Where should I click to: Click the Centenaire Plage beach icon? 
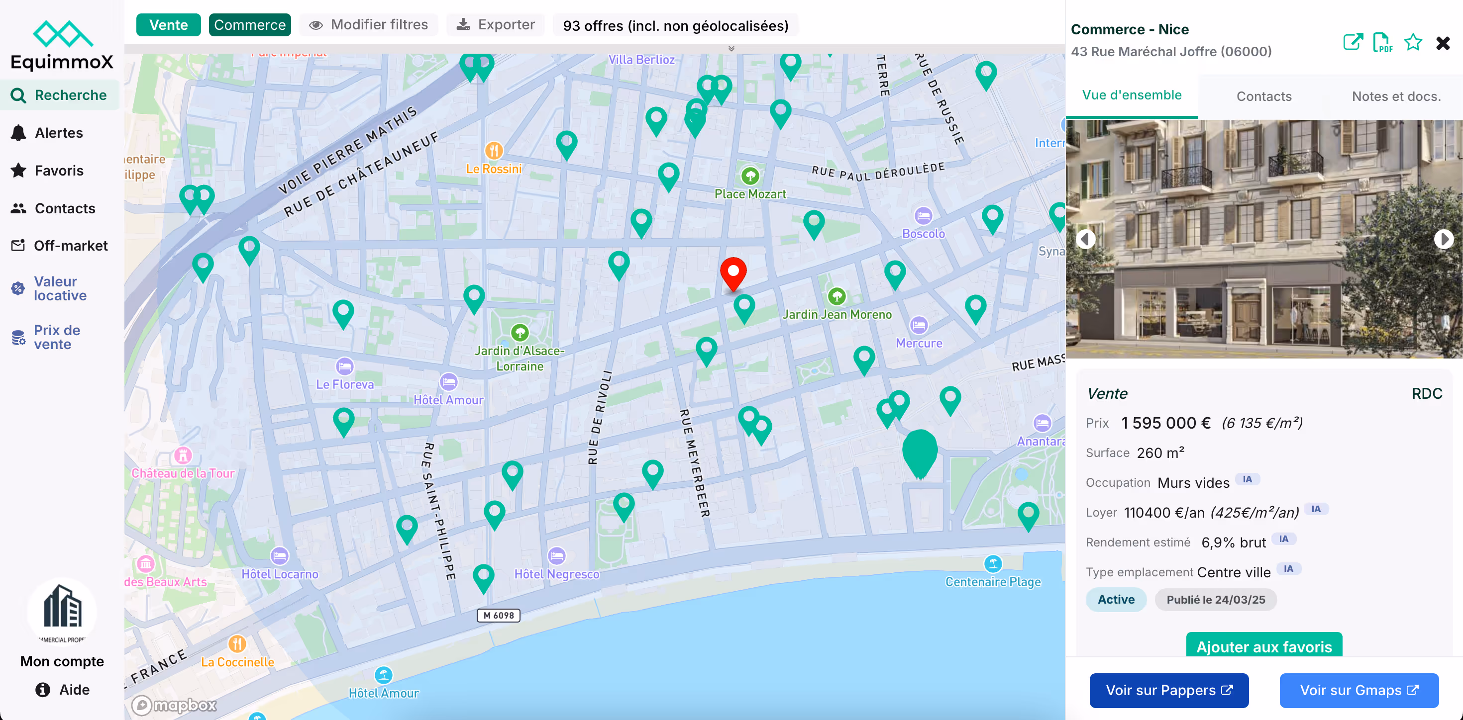pos(993,563)
